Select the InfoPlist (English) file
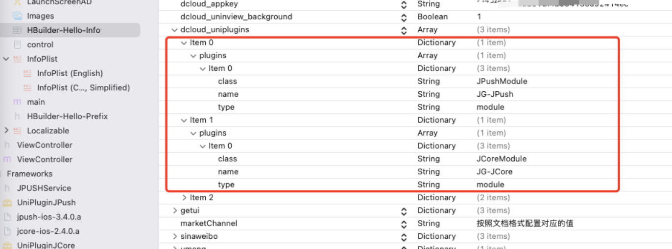Screen dimensions: 672x249 pos(70,73)
